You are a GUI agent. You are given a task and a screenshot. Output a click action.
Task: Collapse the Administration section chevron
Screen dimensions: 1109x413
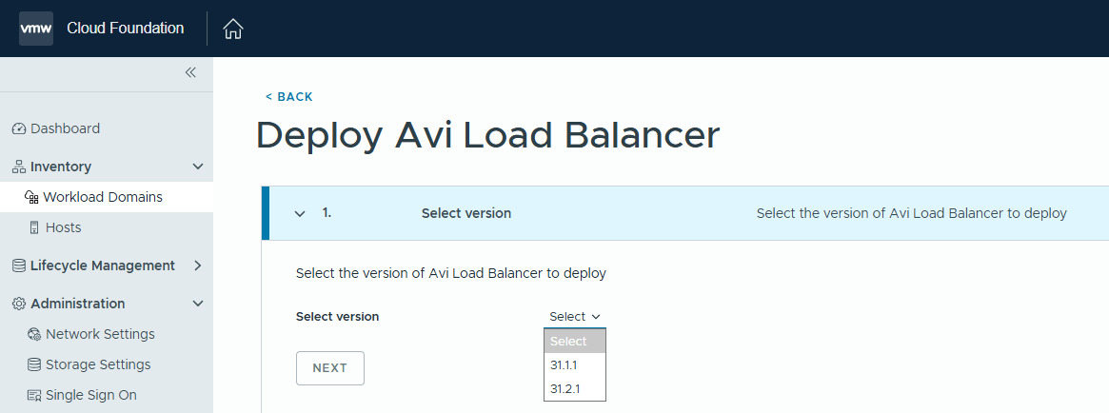198,304
